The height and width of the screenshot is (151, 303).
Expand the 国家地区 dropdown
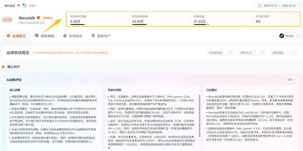(x=283, y=53)
